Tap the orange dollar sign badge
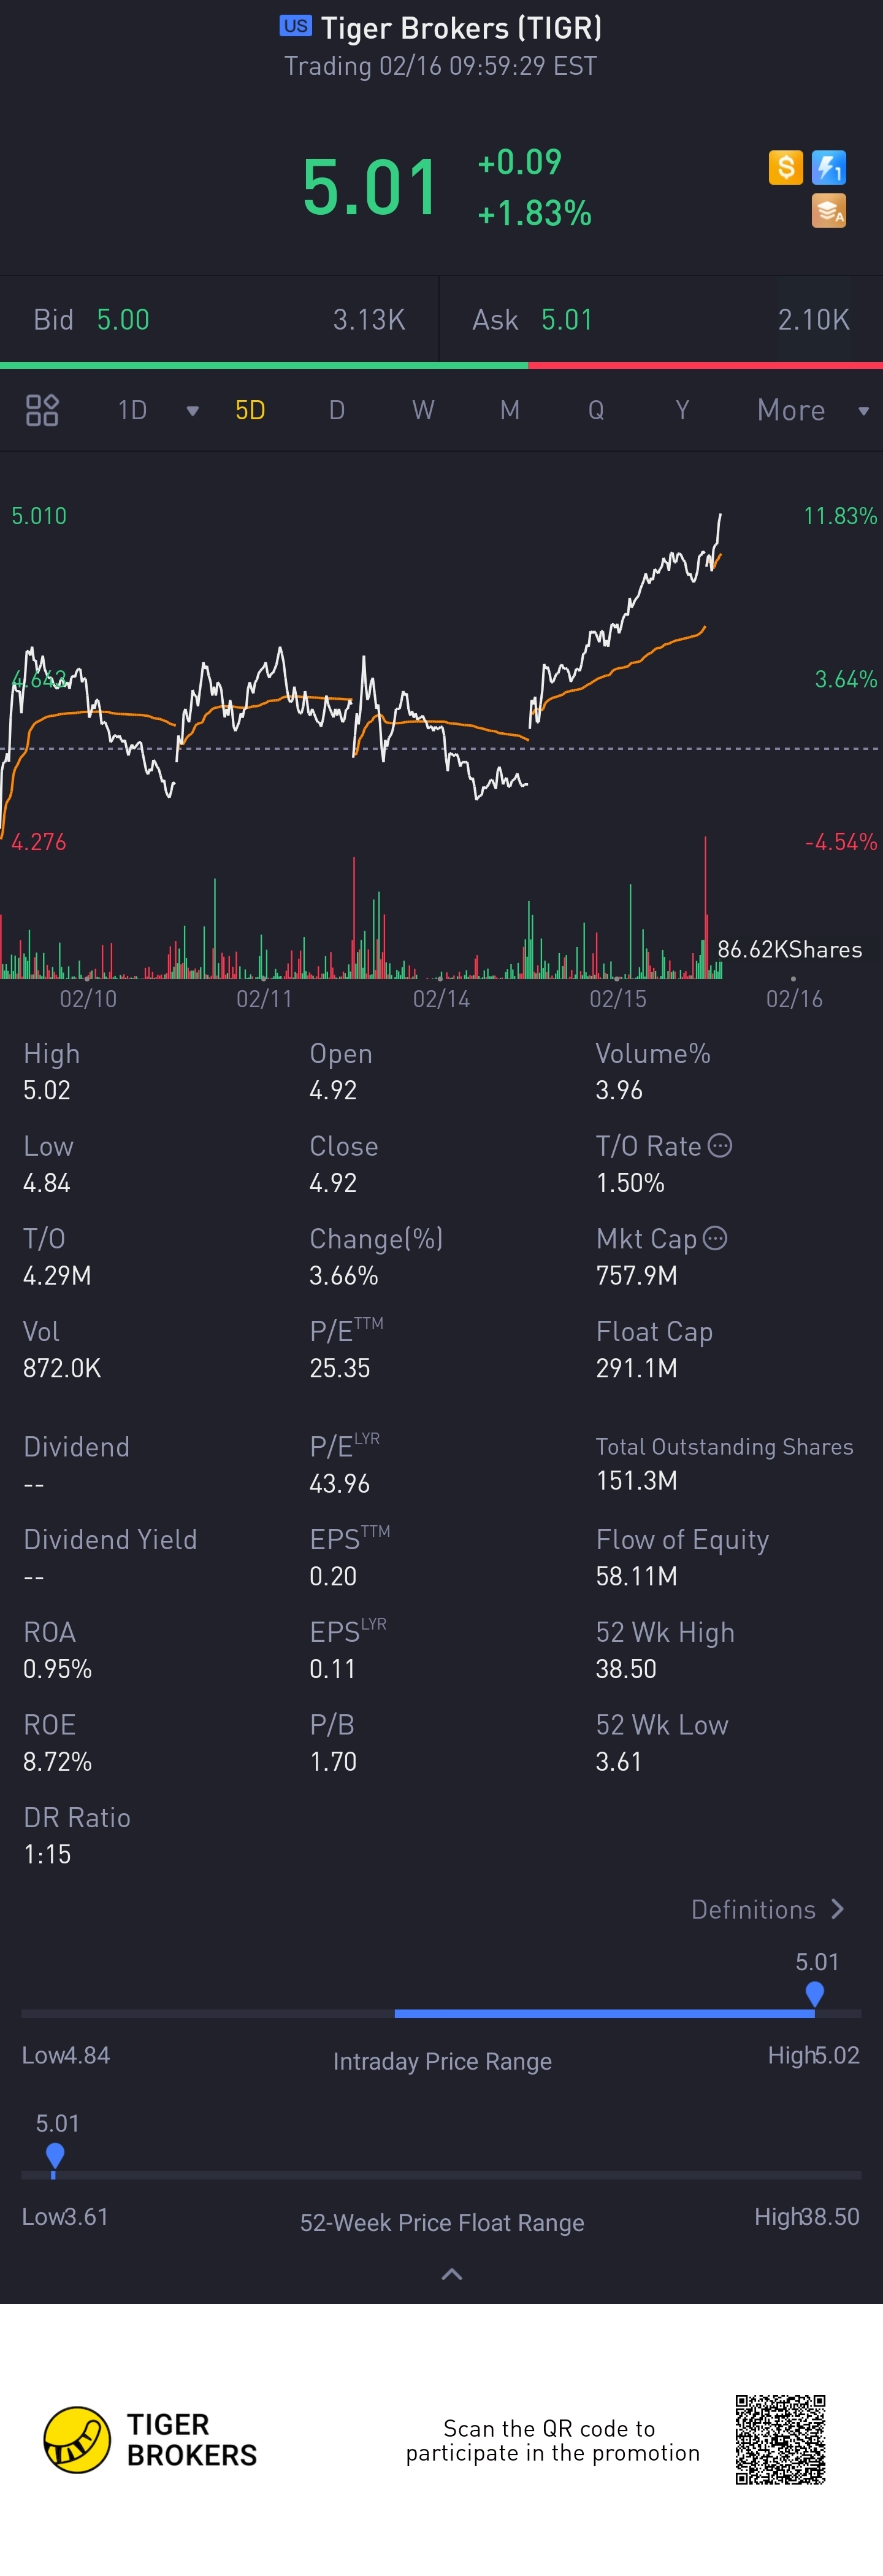This screenshot has height=2576, width=883. pyautogui.click(x=785, y=167)
